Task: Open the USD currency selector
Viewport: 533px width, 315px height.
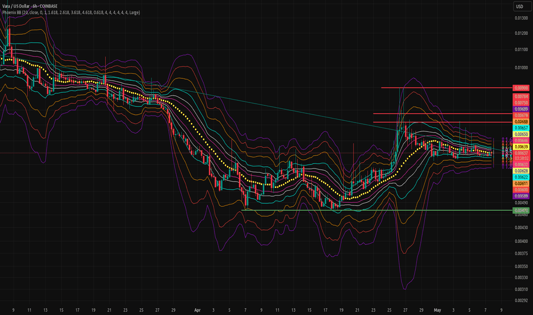Action: point(522,6)
